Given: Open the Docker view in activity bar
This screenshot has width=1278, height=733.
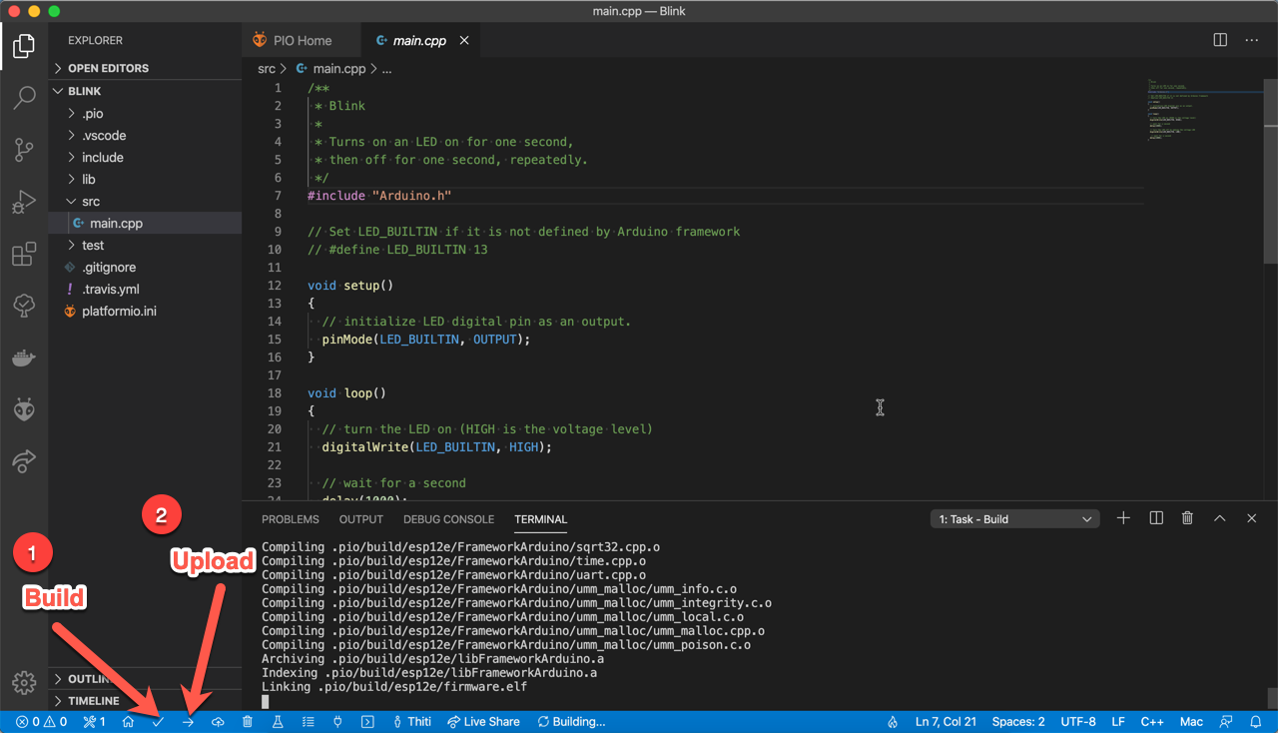Looking at the screenshot, I should point(24,358).
